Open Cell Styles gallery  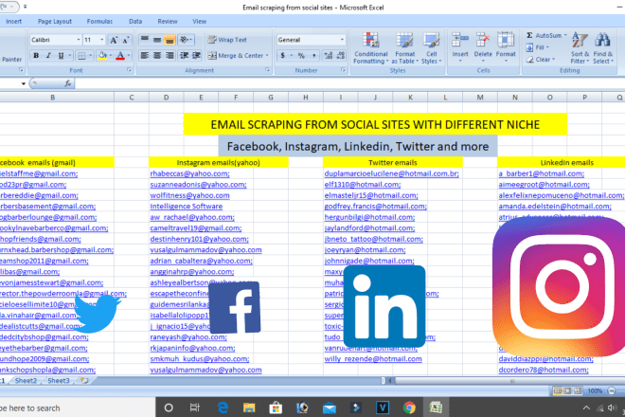[431, 48]
